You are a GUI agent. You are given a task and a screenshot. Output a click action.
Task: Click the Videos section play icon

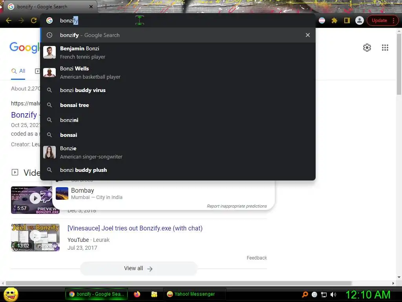coord(15,172)
